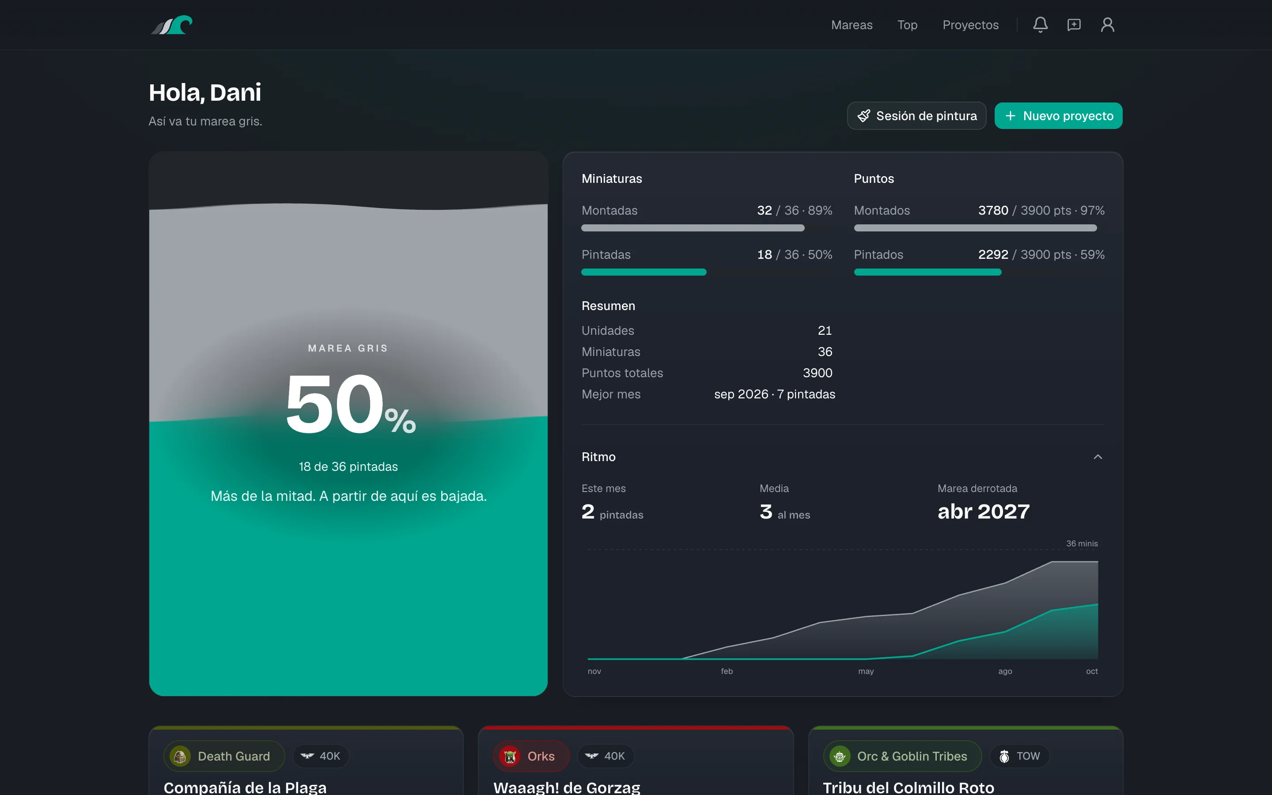Open the user profile icon
Viewport: 1272px width, 795px height.
[1108, 25]
